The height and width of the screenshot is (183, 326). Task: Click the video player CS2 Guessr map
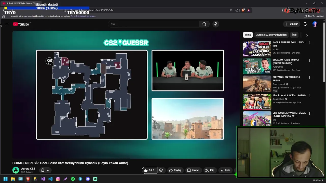[92, 95]
